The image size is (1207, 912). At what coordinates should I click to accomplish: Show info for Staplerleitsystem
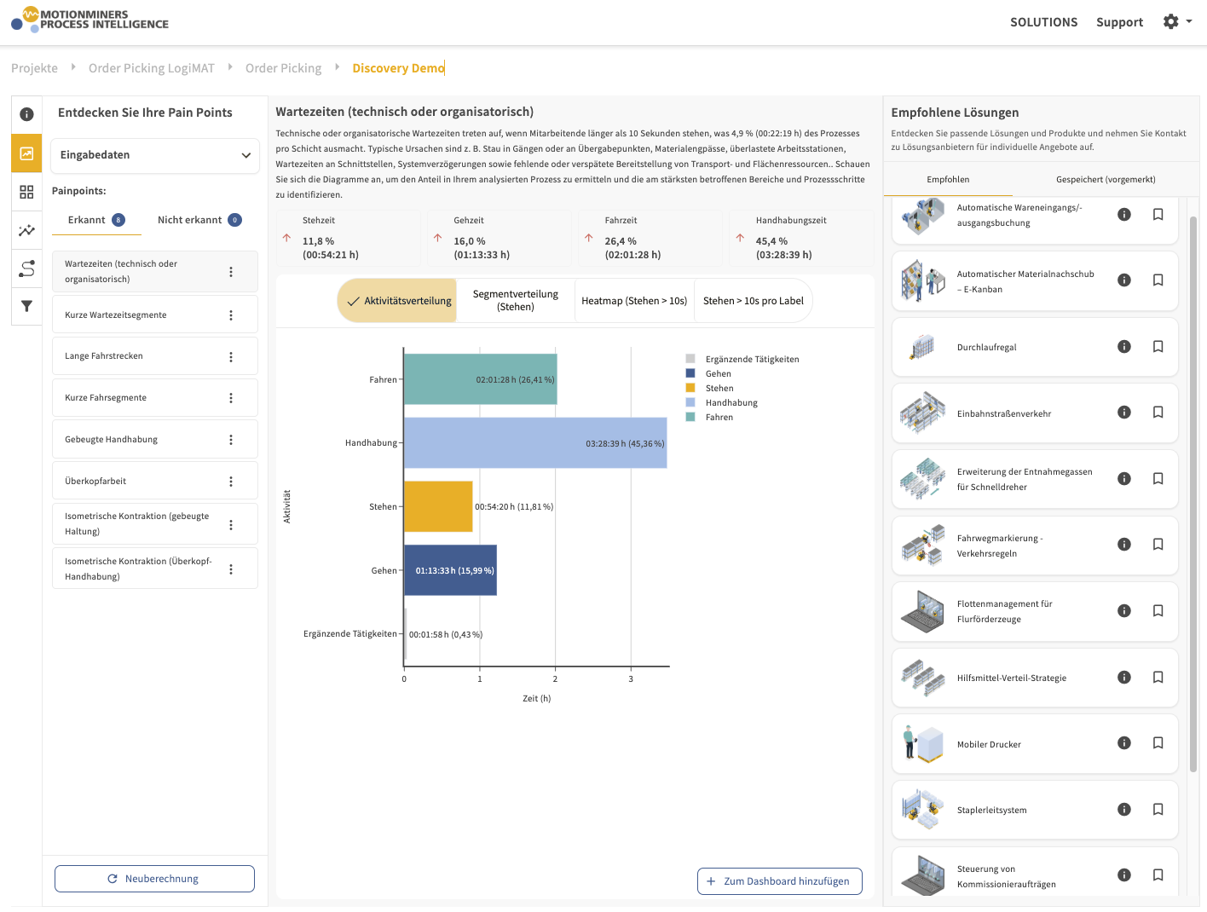[x=1124, y=810]
